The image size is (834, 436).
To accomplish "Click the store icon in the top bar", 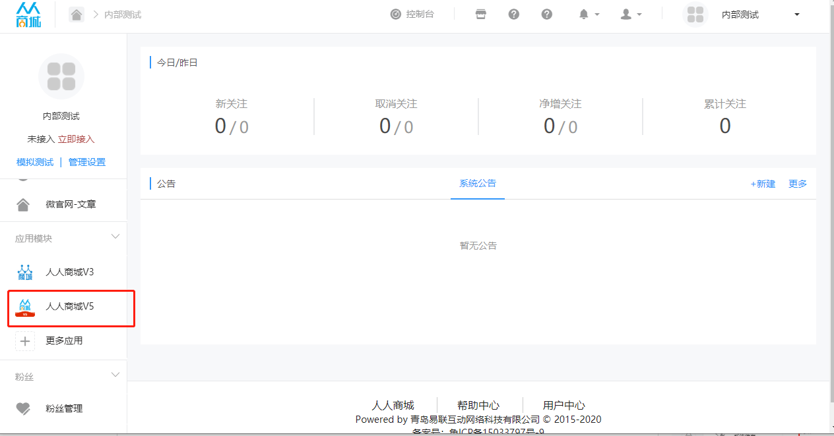I will point(481,14).
